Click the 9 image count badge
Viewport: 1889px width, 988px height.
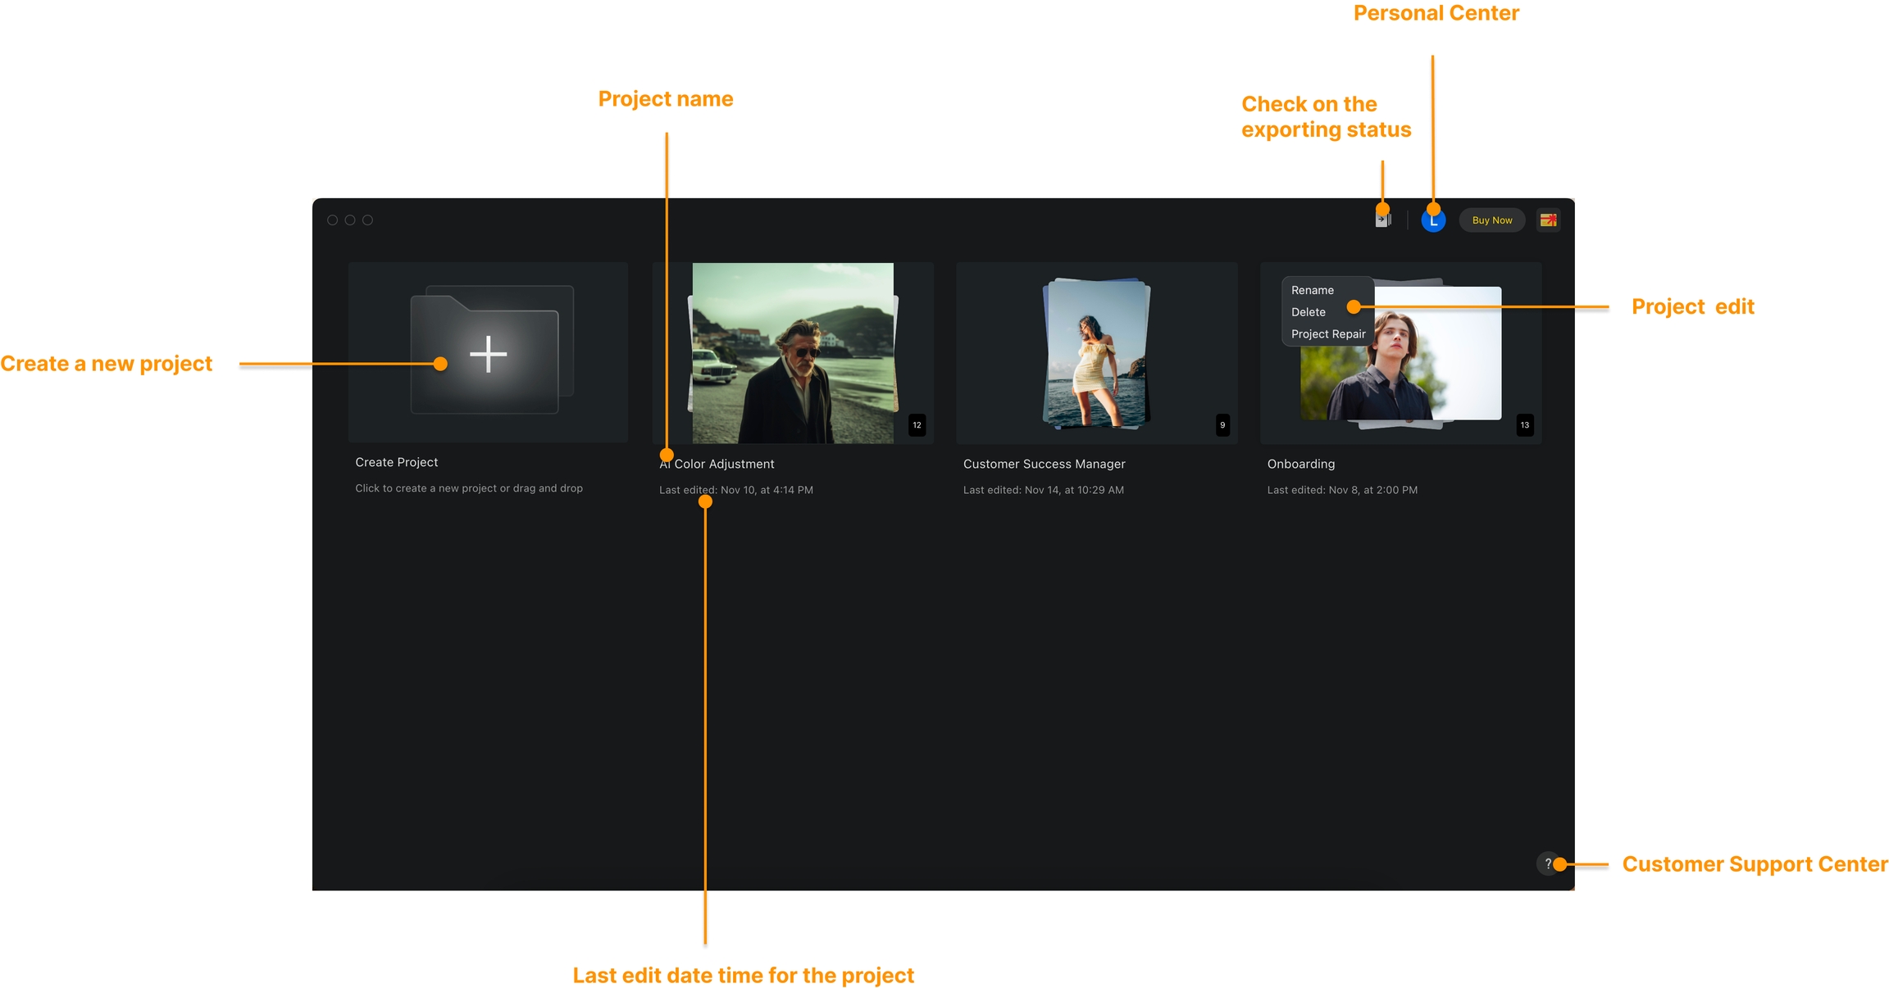(1222, 424)
